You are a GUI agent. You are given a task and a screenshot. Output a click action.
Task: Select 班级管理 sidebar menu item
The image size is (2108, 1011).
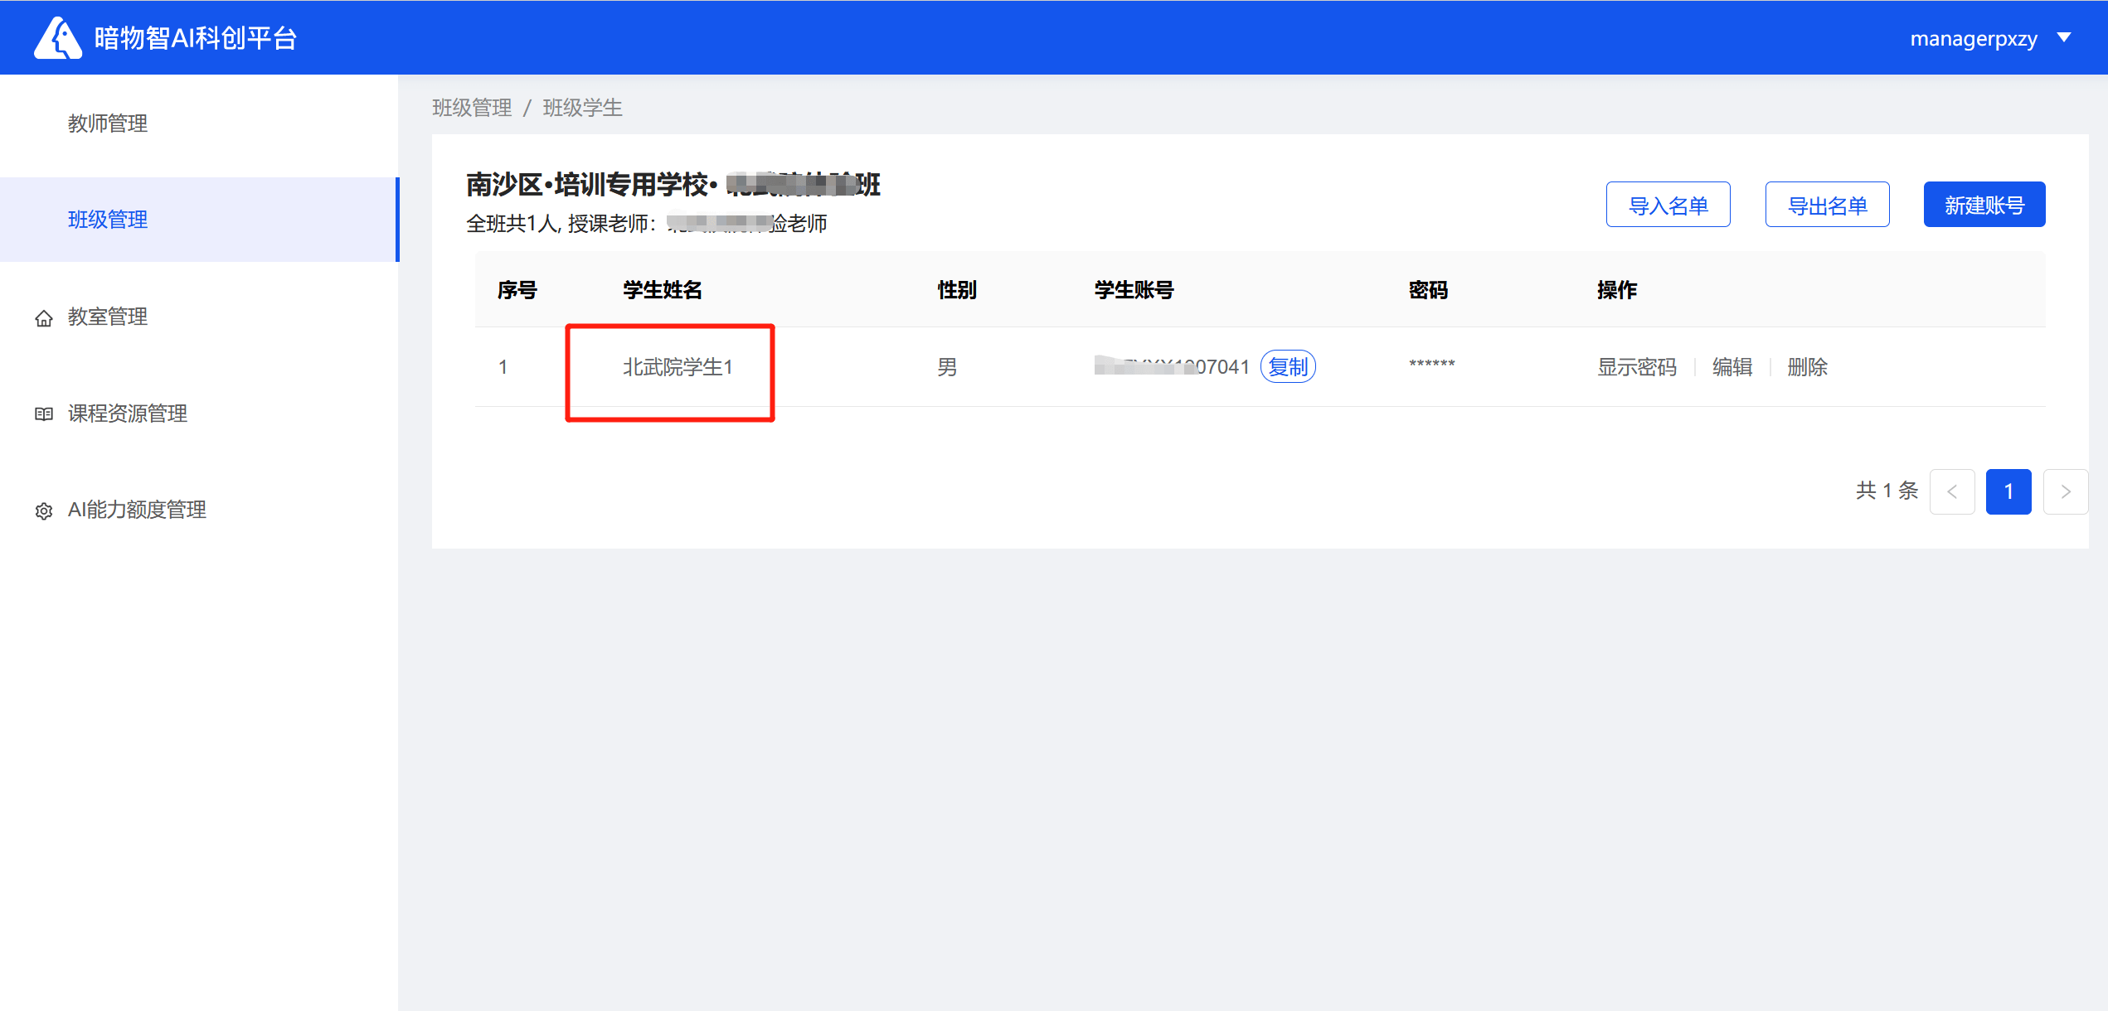[x=108, y=220]
